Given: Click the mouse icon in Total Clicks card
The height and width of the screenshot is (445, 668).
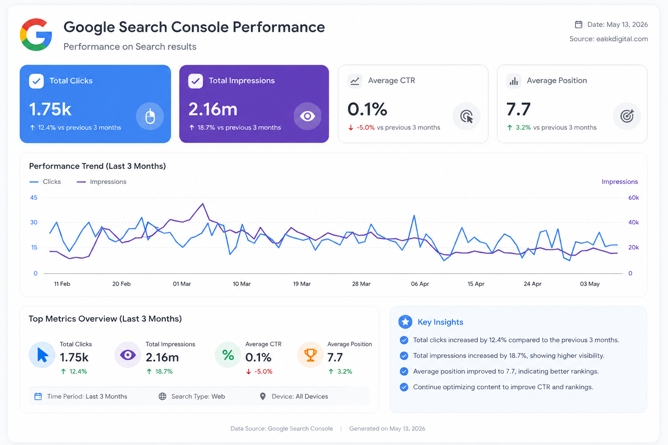Looking at the screenshot, I should (150, 116).
